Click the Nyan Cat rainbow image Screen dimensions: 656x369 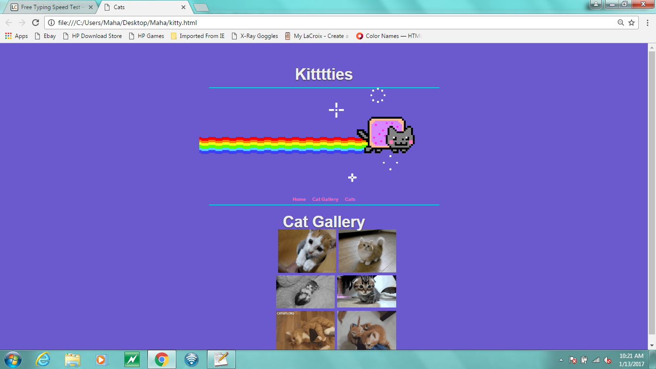click(x=307, y=137)
